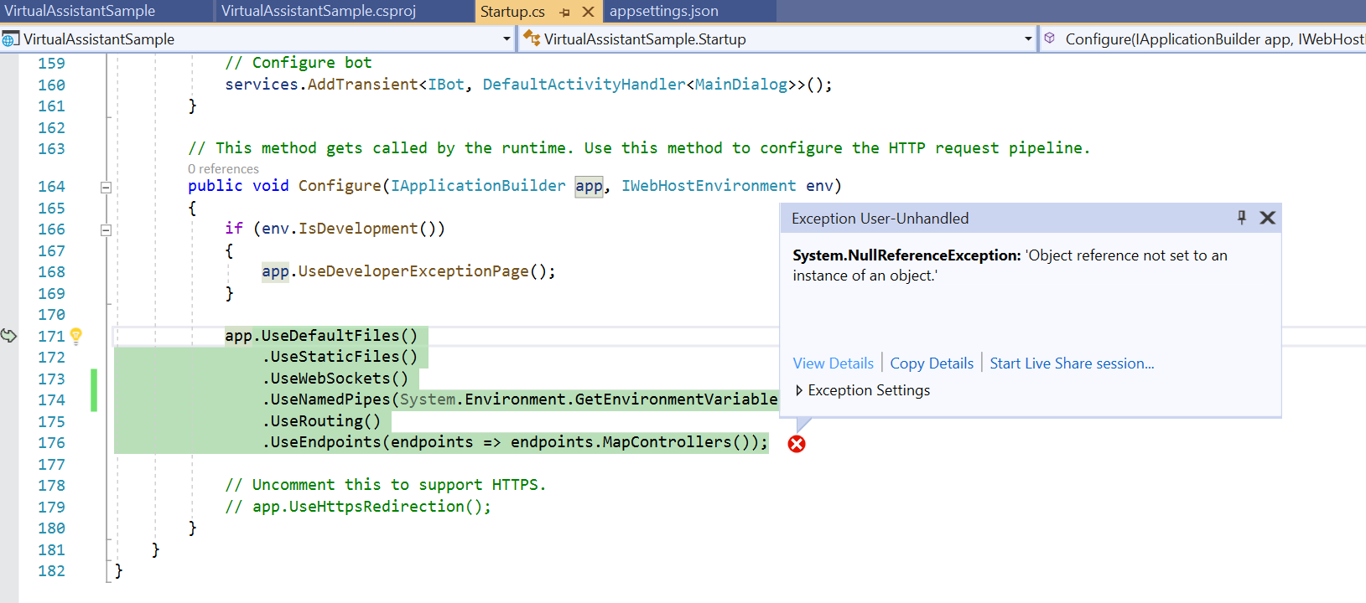Close the Exception User-Unhandled popup
Screen dimensions: 1366x603
tap(1268, 218)
